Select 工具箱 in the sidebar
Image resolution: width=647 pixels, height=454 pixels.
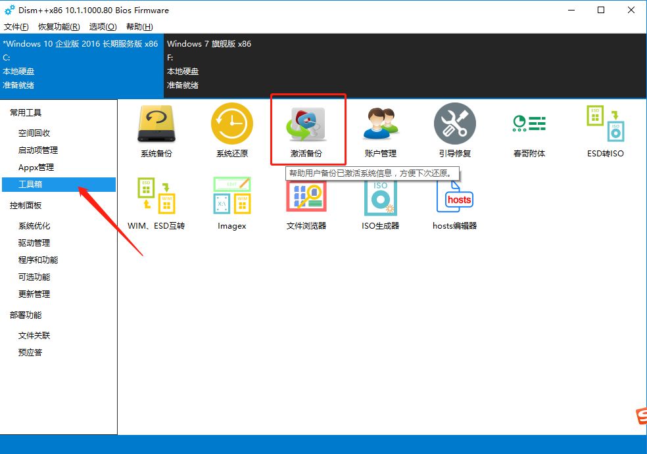point(59,185)
